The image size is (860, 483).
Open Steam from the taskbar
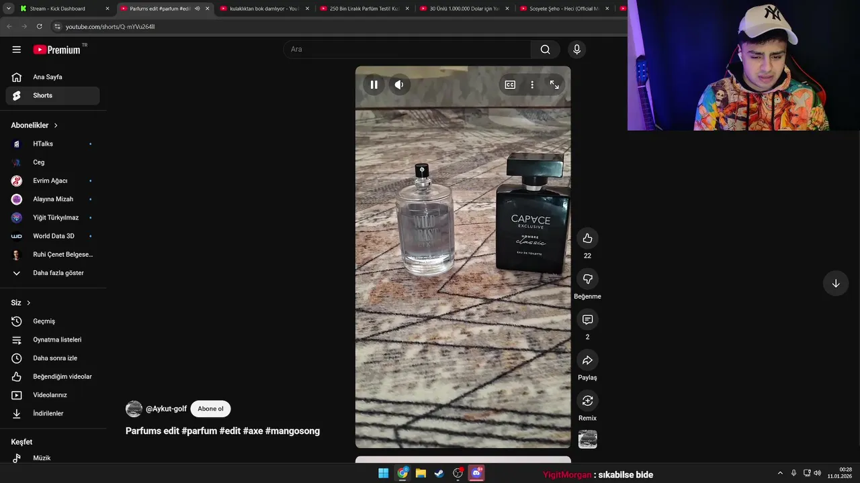point(439,474)
